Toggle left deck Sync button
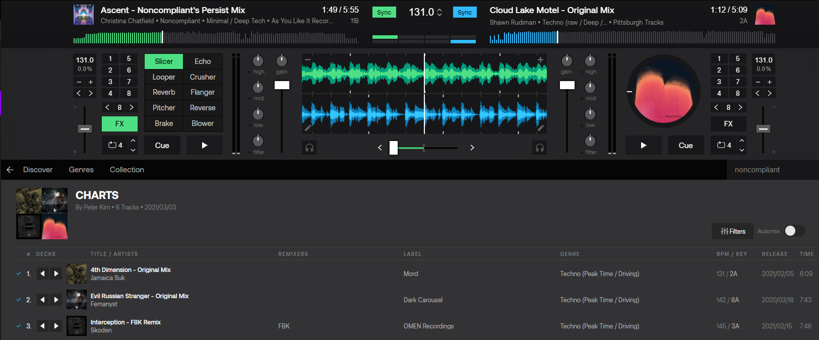The height and width of the screenshot is (340, 819). tap(384, 13)
